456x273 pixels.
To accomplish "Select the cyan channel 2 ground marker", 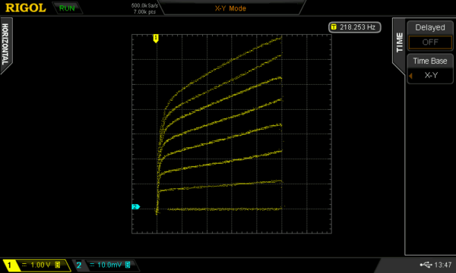I will (135, 206).
